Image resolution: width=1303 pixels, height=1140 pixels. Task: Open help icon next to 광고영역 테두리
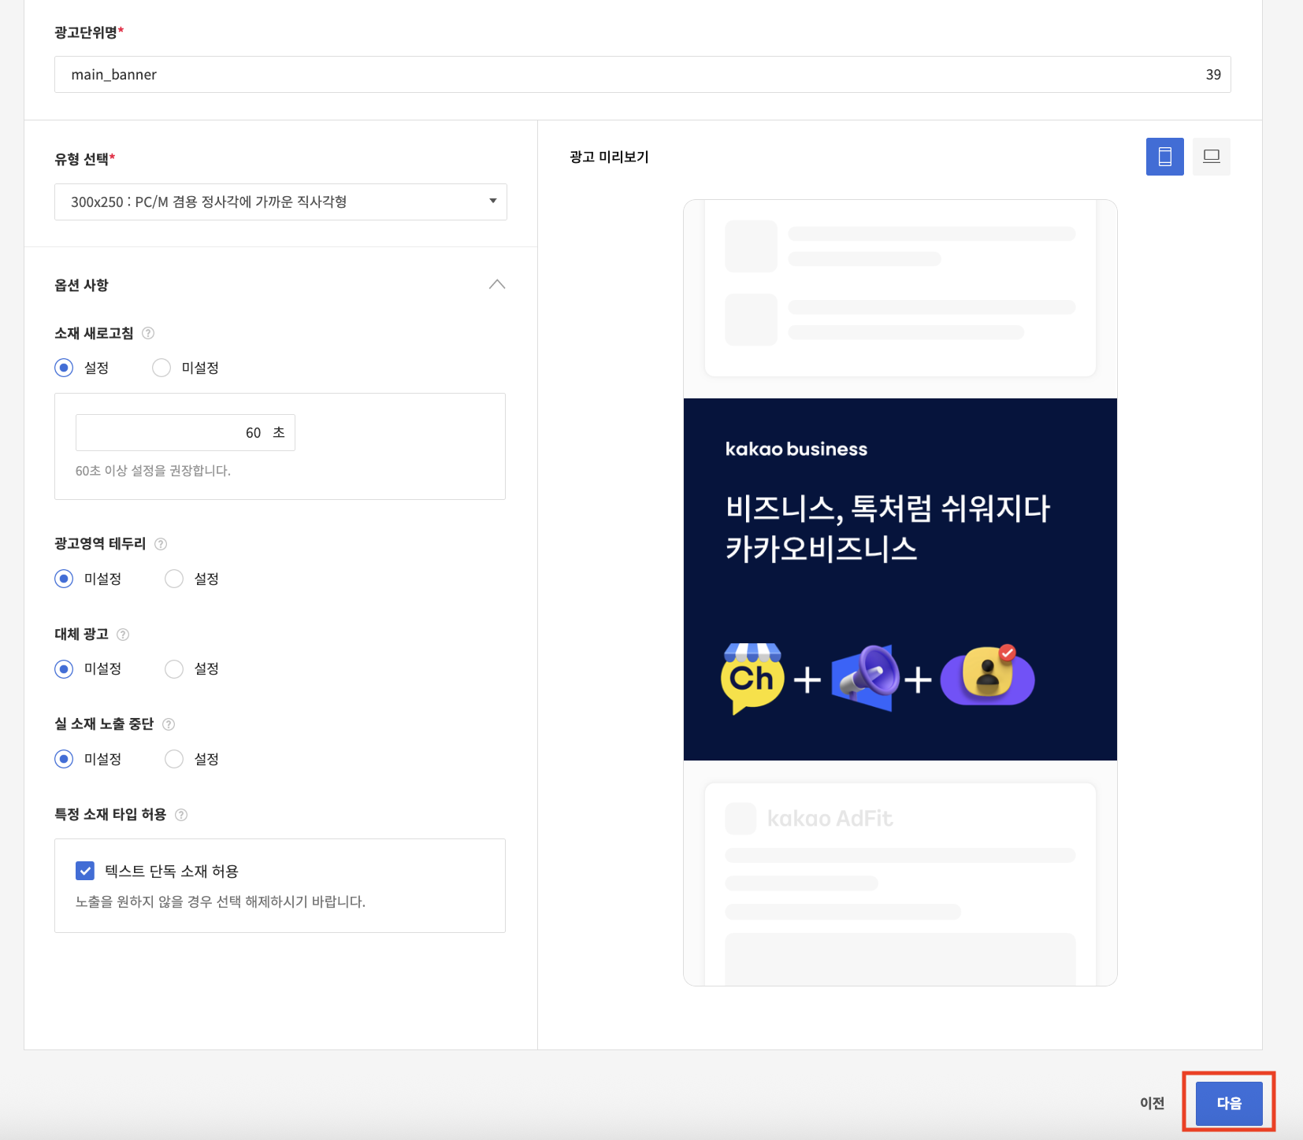(x=161, y=544)
